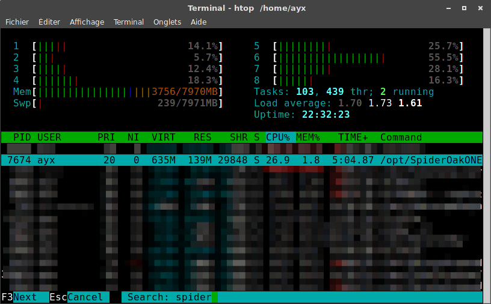Click the Uptime 22:32:23 text
491x304 pixels.
coord(302,115)
